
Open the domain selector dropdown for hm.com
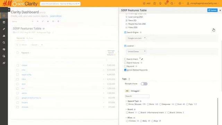point(60,4)
